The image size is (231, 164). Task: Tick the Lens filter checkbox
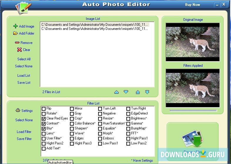(43, 134)
